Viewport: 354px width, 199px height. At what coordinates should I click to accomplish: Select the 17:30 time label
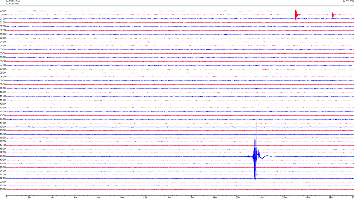3,145
